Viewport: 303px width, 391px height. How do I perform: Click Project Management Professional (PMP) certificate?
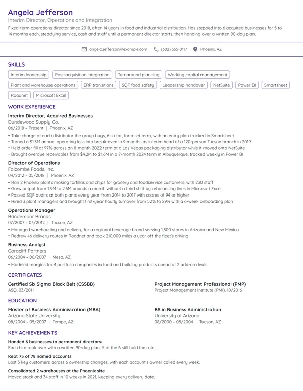point(200,284)
